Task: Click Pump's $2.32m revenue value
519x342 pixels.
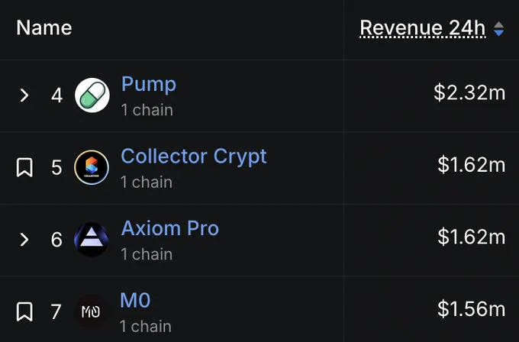Action: pos(469,92)
